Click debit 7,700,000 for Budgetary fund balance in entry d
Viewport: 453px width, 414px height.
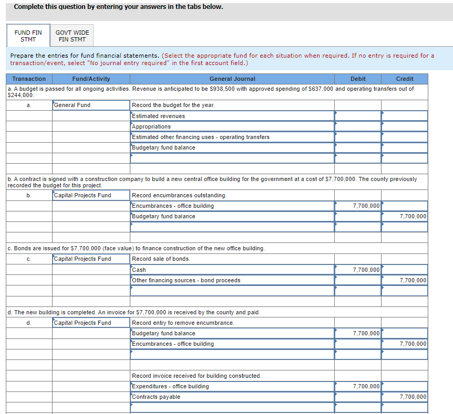[358, 334]
